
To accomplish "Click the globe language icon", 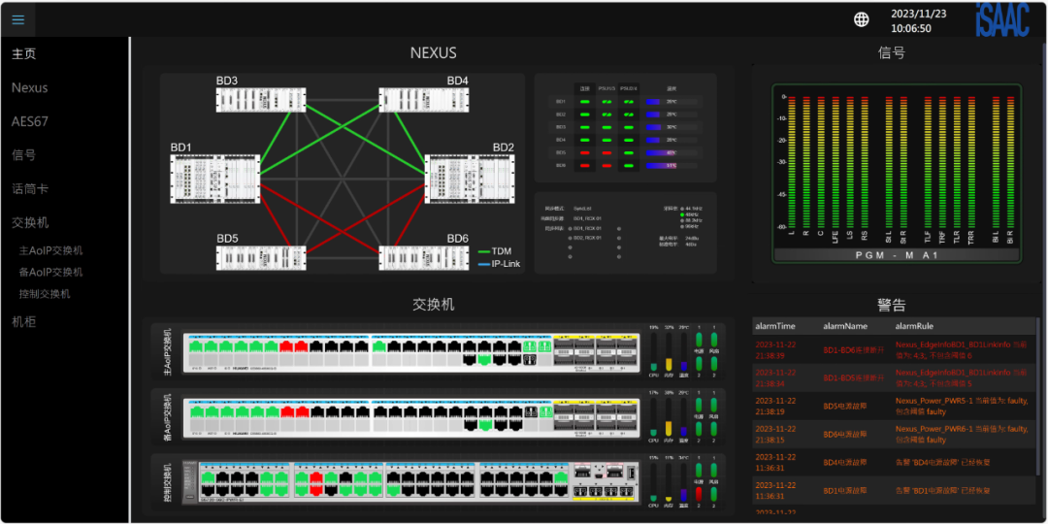I will tap(861, 19).
